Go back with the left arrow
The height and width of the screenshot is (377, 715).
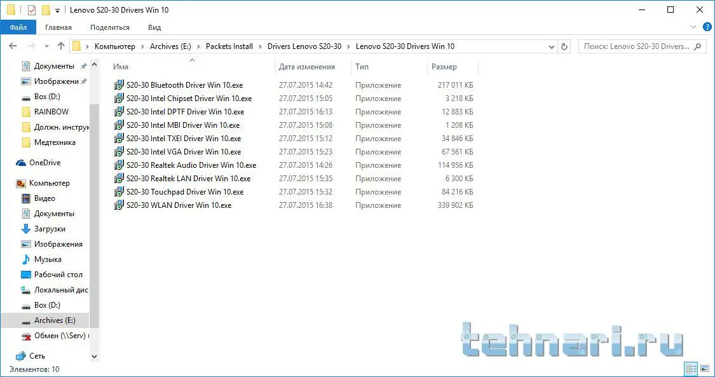13,46
